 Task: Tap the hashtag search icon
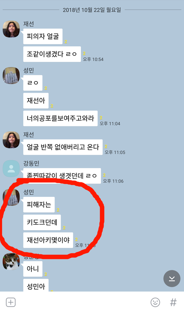pyautogui.click(x=173, y=302)
